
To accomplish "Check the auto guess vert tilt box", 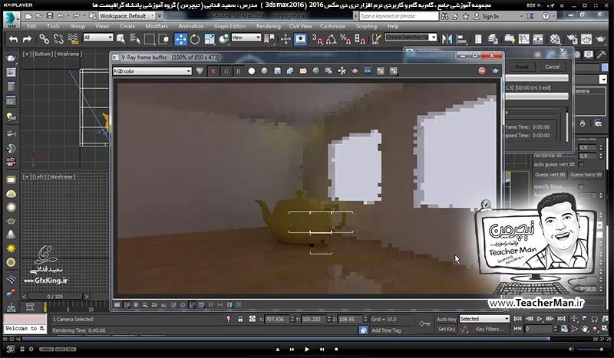I will (x=581, y=164).
